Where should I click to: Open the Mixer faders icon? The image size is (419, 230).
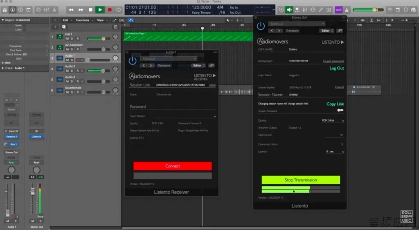47,10
